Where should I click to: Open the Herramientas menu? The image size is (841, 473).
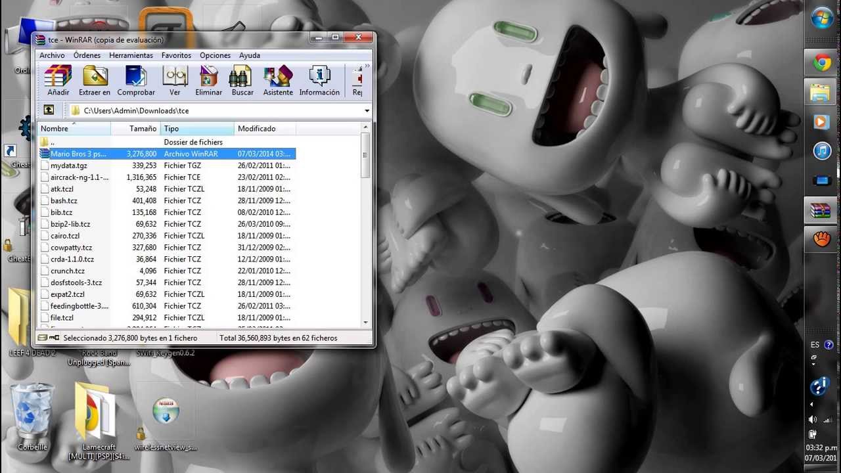tap(131, 55)
